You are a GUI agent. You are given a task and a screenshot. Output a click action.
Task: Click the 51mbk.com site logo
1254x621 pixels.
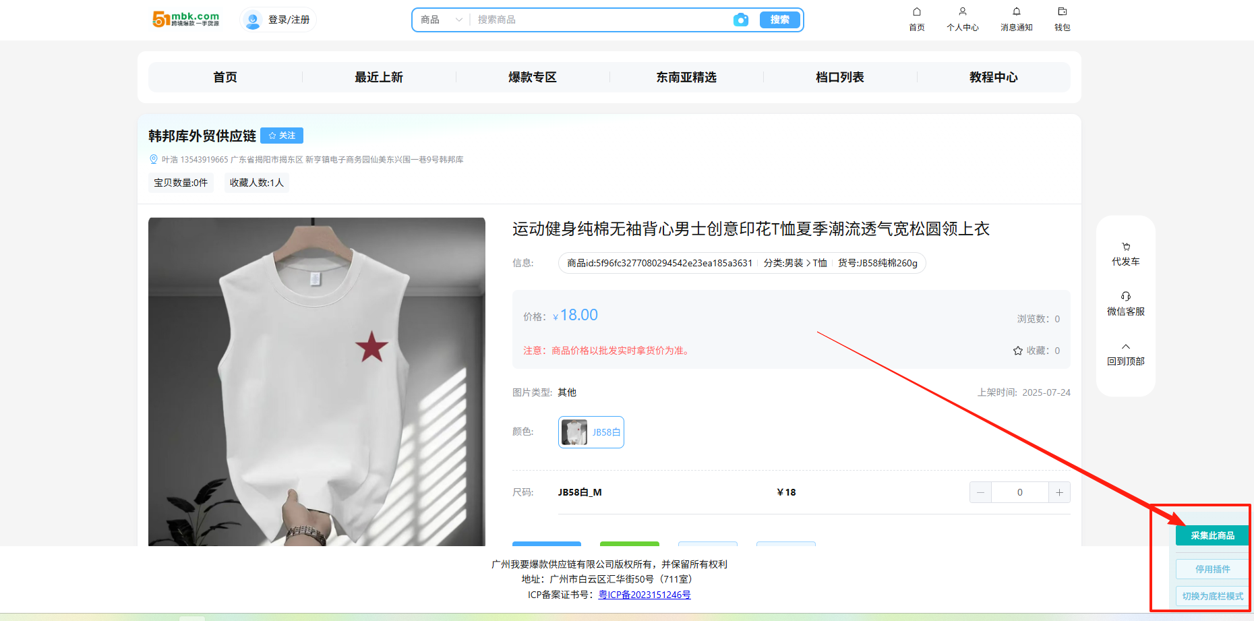[x=186, y=19]
